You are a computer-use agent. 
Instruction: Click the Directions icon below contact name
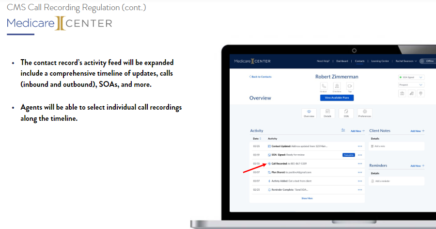[337, 86]
